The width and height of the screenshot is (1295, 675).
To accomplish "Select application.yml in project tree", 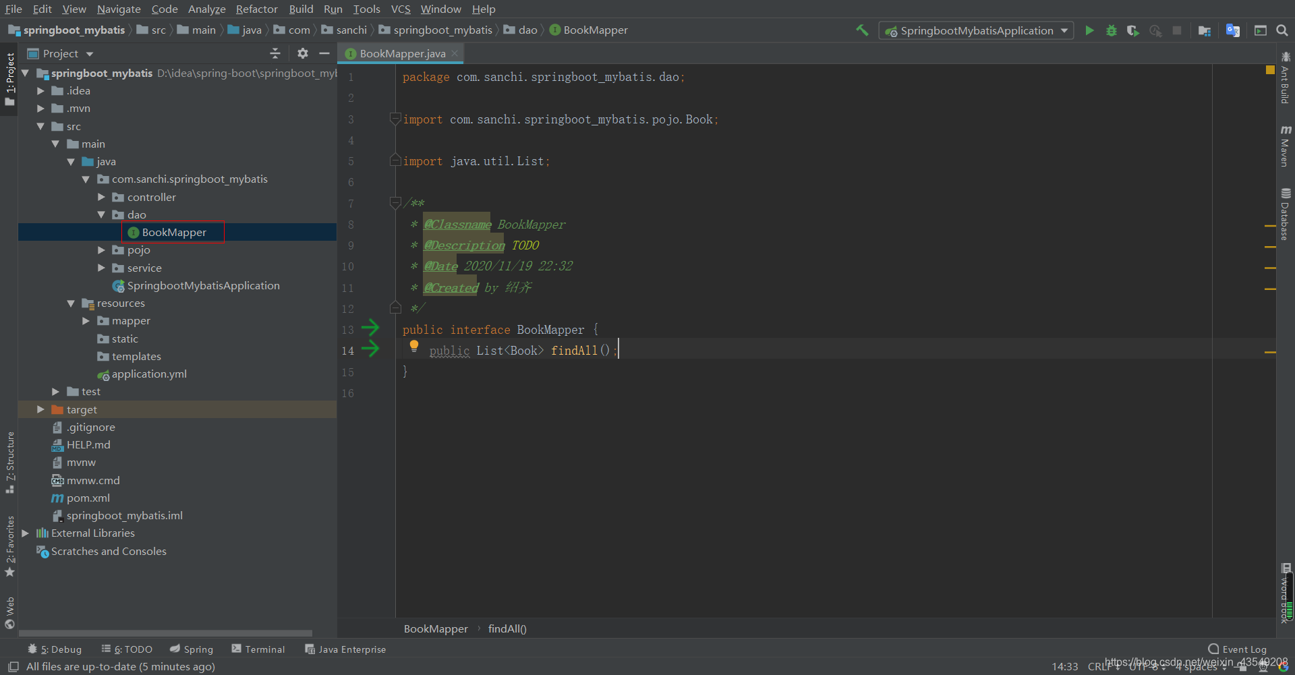I will click(142, 374).
